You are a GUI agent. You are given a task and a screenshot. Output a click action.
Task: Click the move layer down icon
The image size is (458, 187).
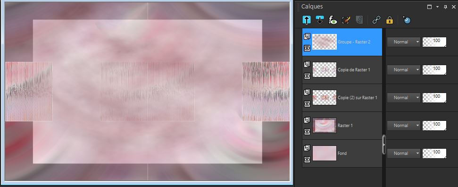320,20
